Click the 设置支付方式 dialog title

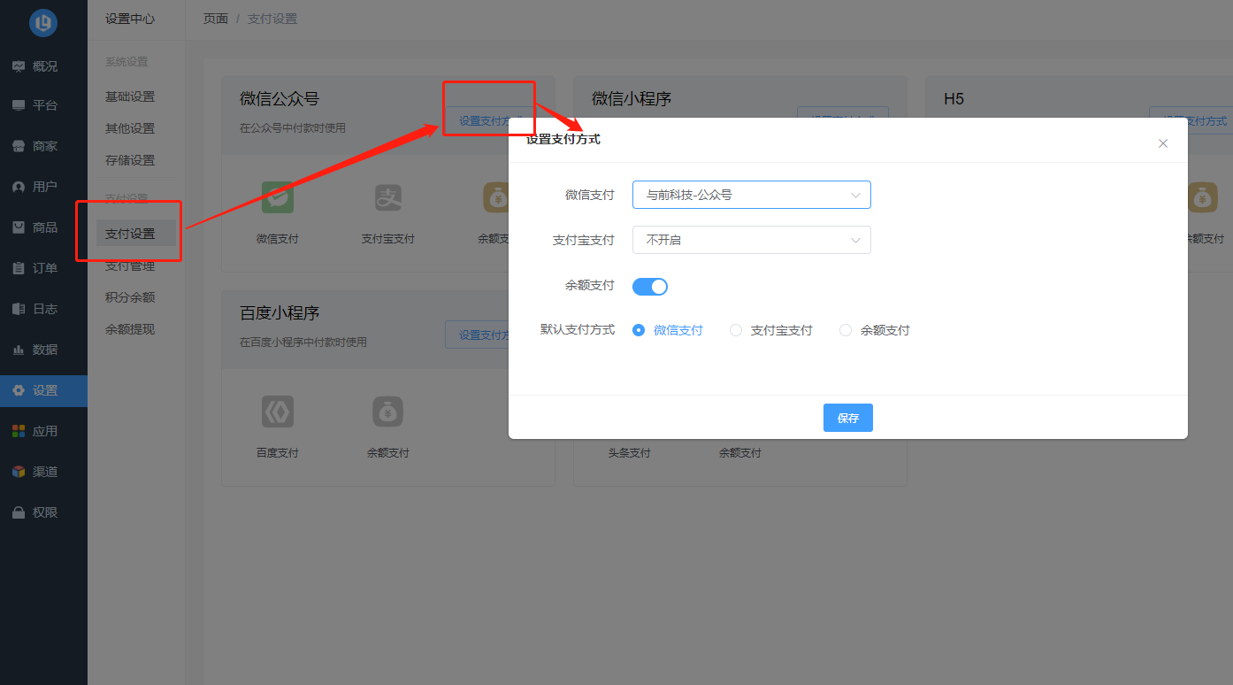[x=563, y=140]
